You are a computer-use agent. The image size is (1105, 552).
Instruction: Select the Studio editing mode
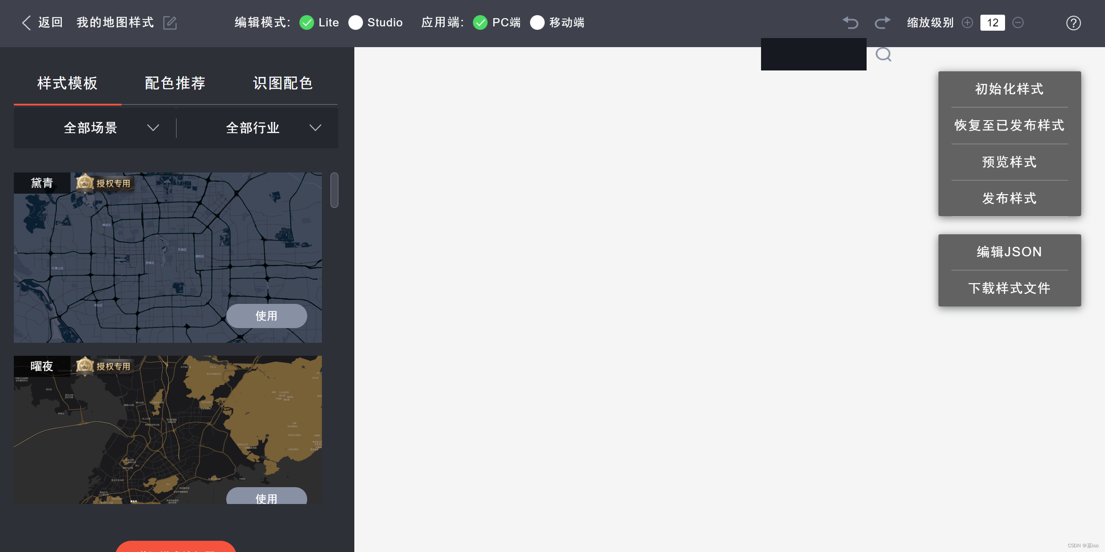[x=356, y=22]
